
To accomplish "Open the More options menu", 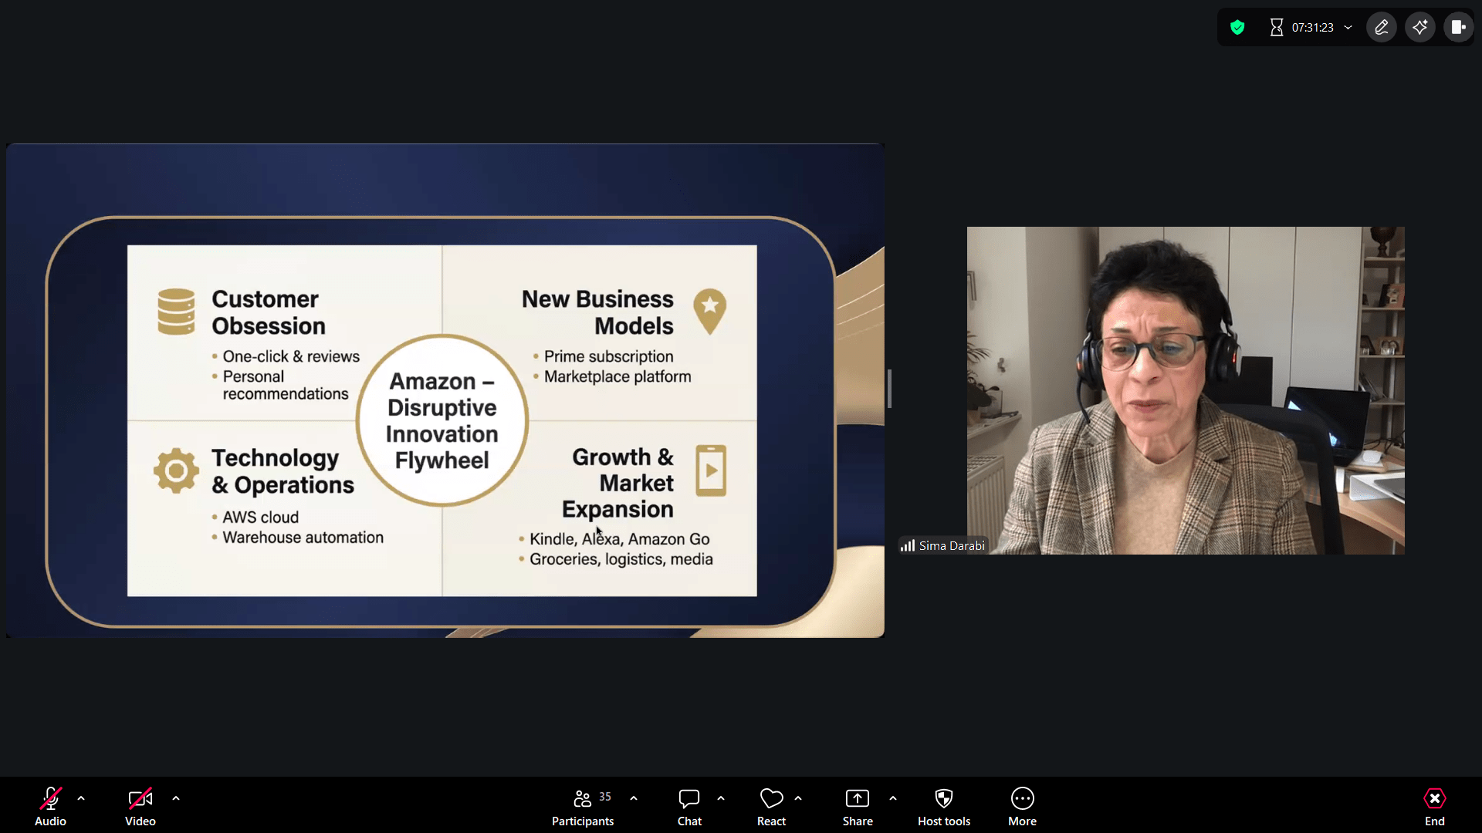I will click(1022, 805).
